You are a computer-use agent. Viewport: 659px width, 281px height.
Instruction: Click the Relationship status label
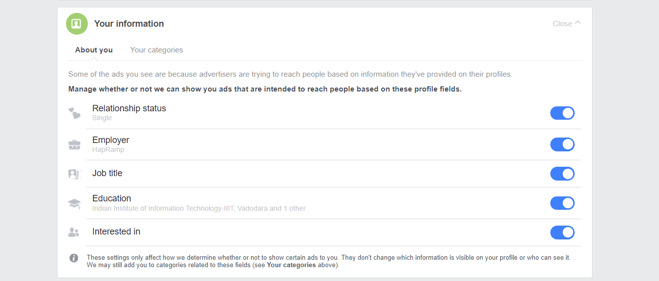tap(129, 108)
